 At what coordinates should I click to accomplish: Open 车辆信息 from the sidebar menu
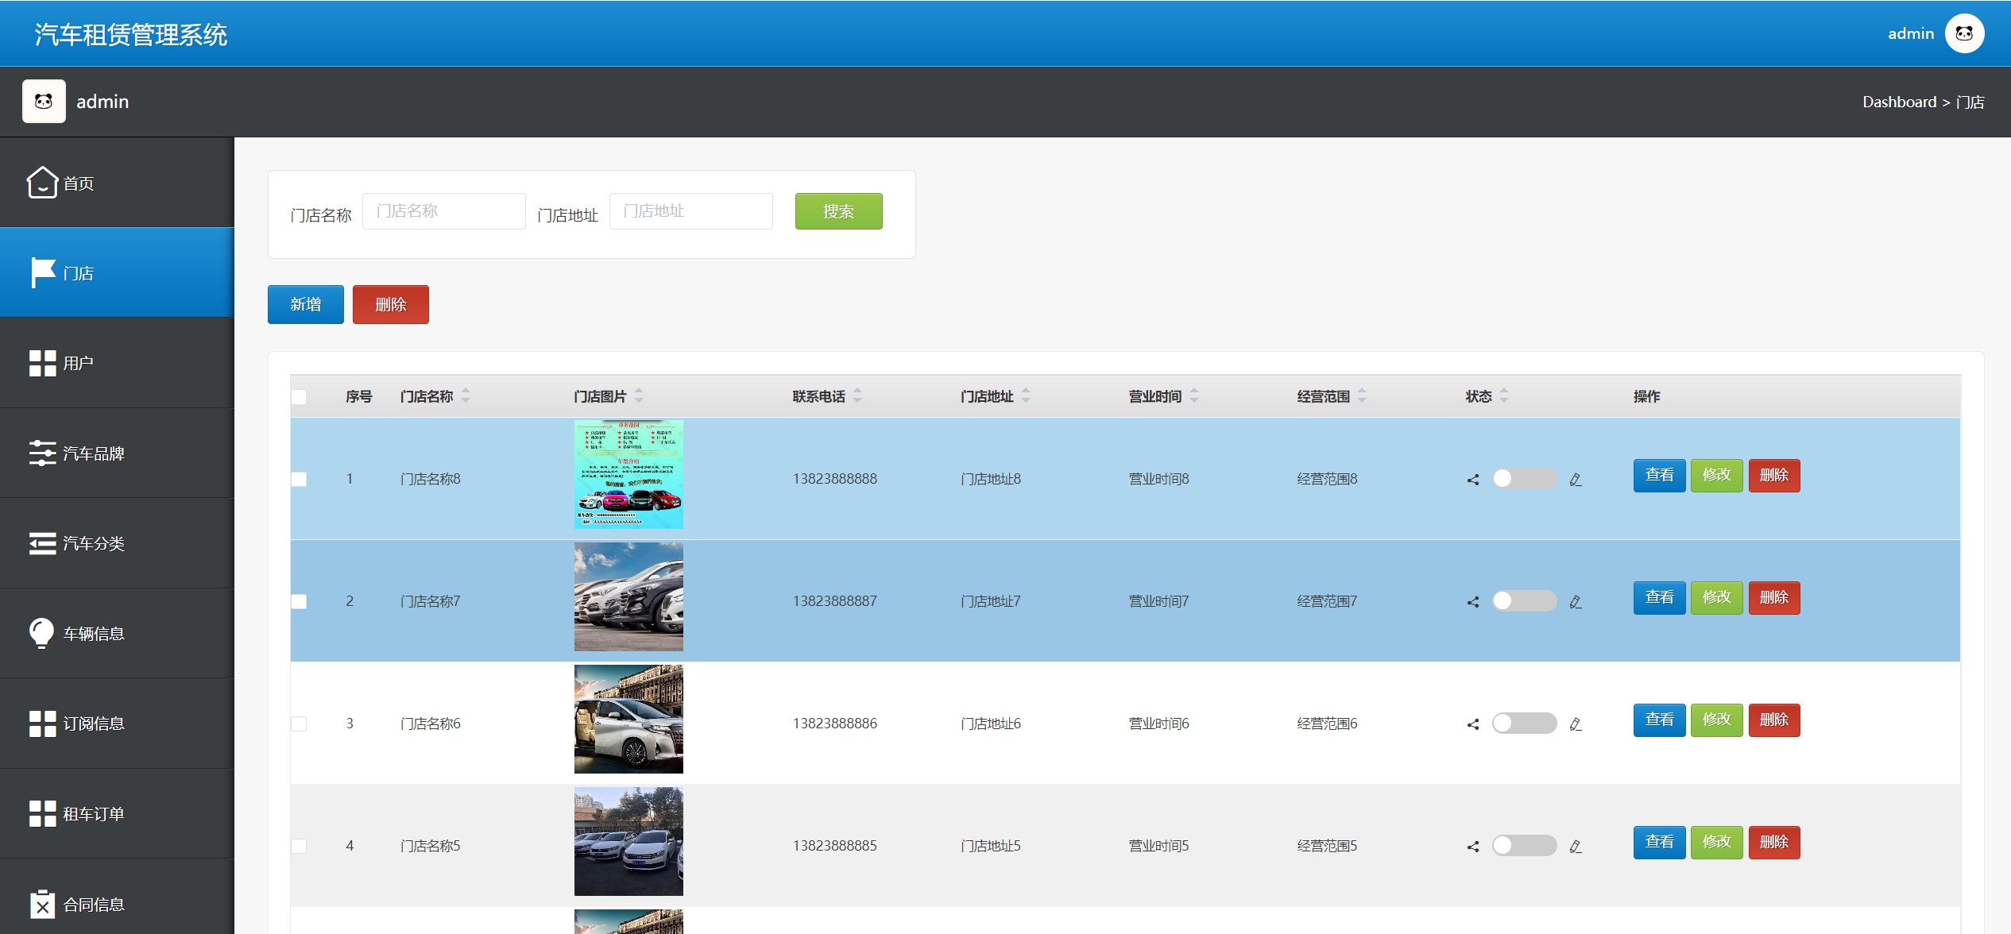click(117, 633)
